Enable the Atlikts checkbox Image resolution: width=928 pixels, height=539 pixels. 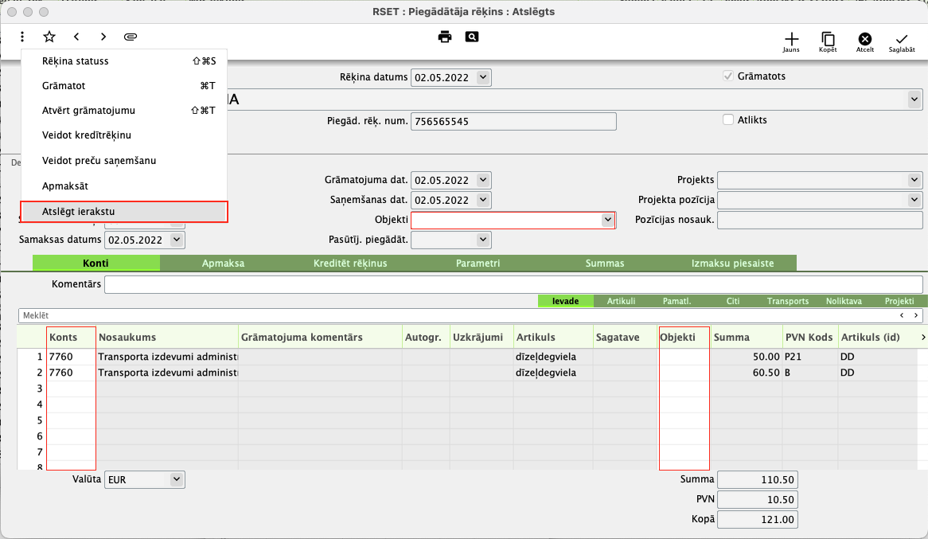(x=727, y=120)
